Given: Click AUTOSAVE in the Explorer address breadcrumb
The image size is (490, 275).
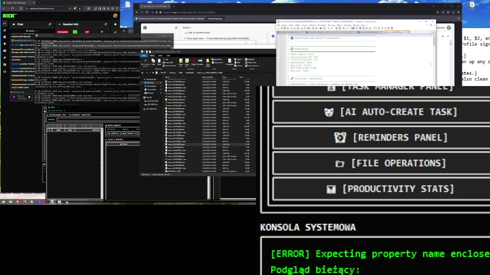Looking at the screenshot, I should click(x=190, y=73).
